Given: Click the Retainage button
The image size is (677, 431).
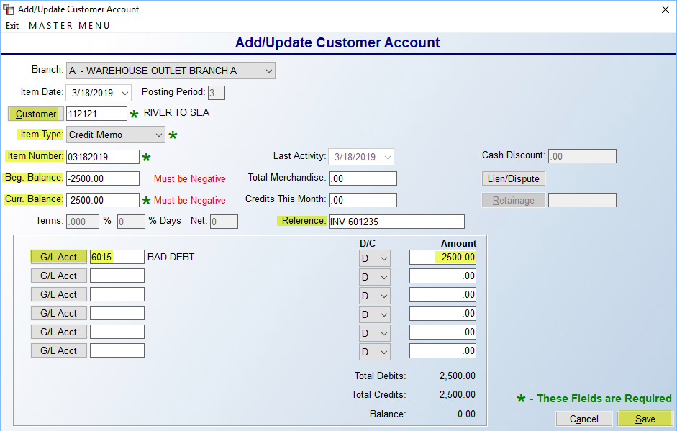Looking at the screenshot, I should tap(514, 200).
